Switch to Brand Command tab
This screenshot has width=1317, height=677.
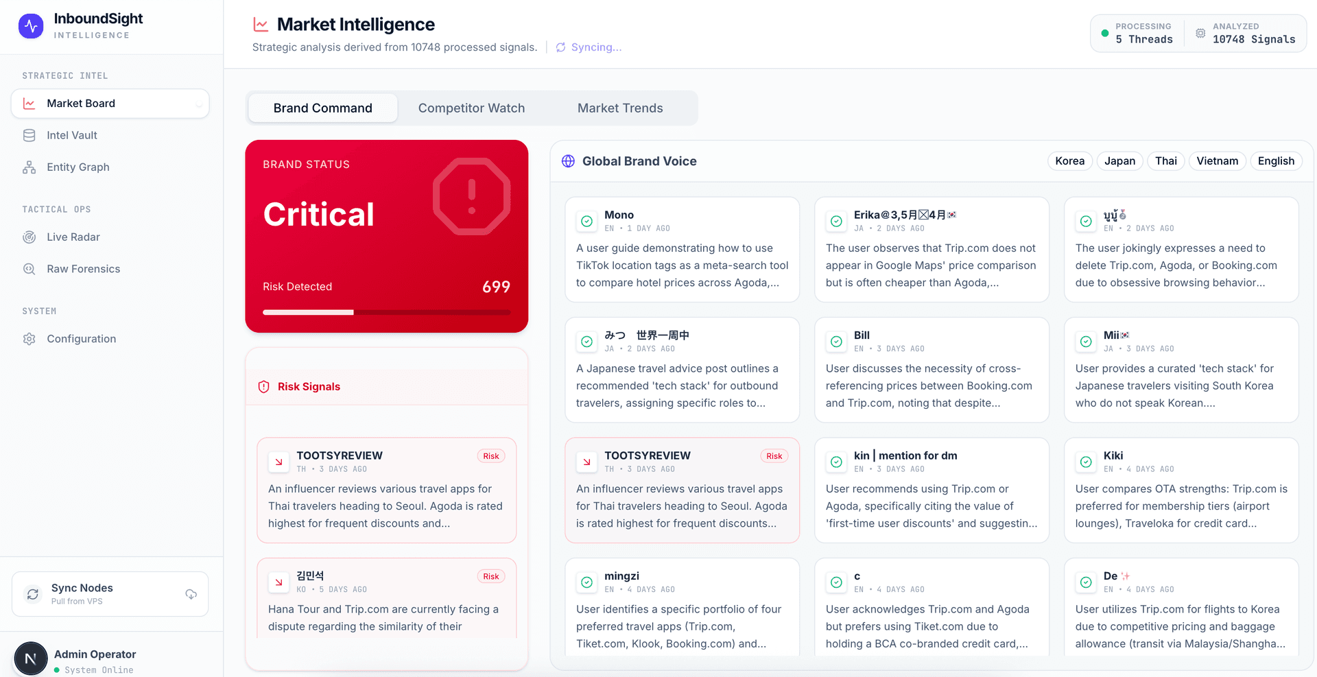point(323,108)
